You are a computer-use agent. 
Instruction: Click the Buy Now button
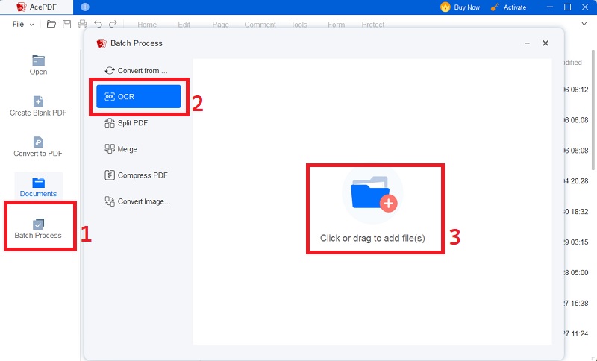tap(460, 7)
